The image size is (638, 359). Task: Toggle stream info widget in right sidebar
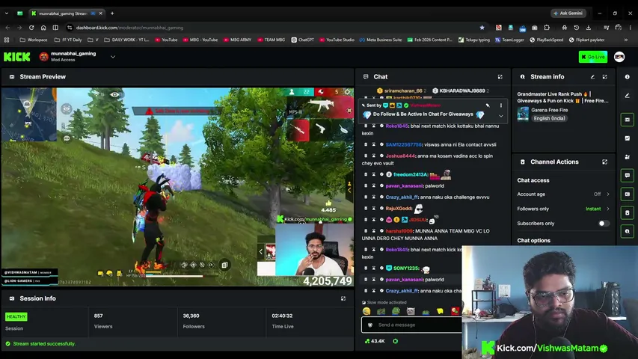click(627, 231)
